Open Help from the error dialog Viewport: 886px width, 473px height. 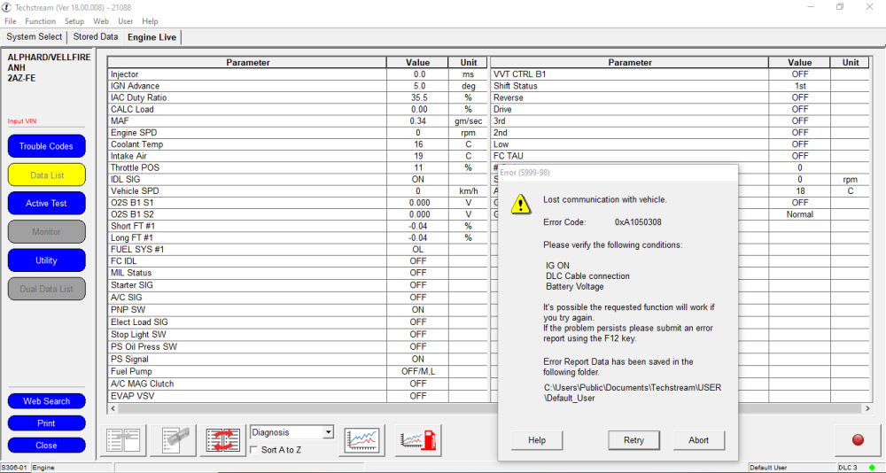536,440
